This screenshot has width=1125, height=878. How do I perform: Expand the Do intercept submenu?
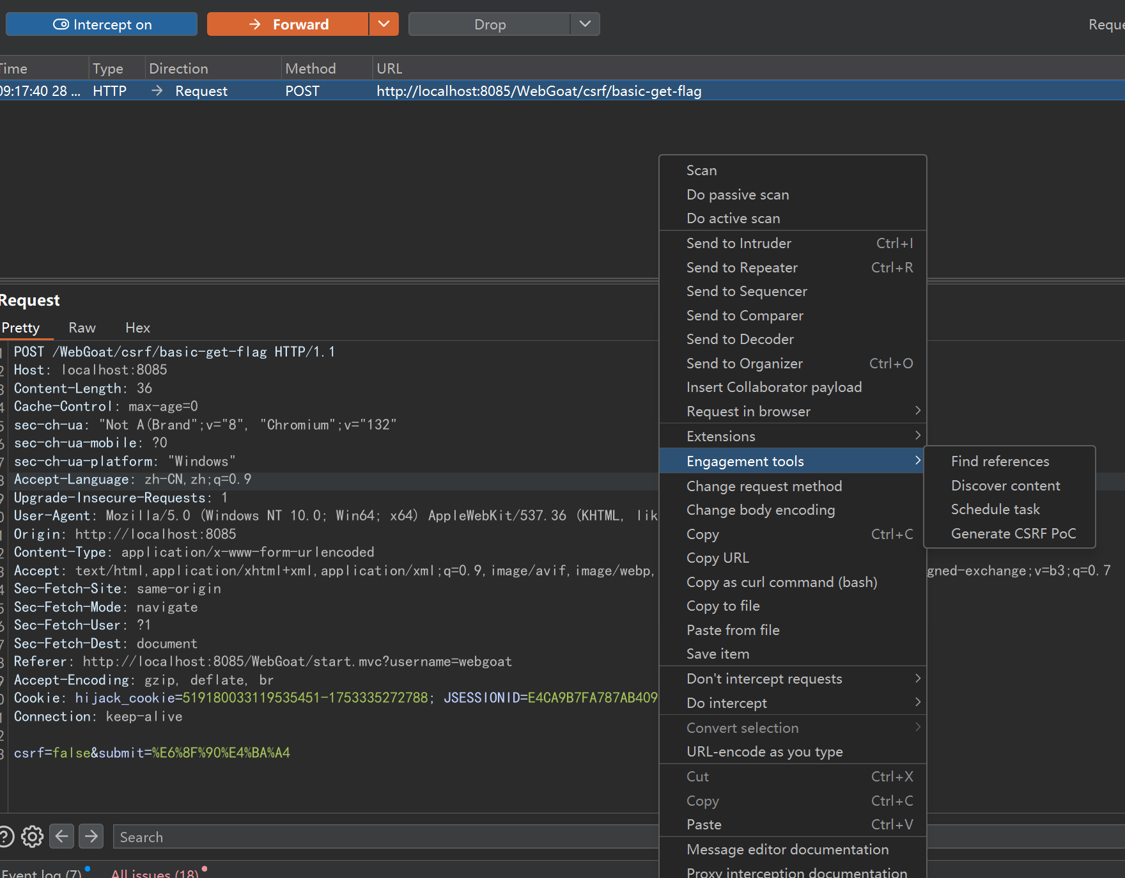pyautogui.click(x=793, y=703)
